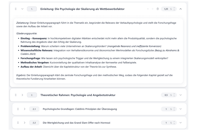Grab the drag handle of chapter 2

16,95
